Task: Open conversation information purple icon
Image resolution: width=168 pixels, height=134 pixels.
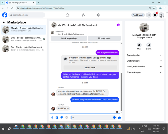Action: tap(118, 25)
